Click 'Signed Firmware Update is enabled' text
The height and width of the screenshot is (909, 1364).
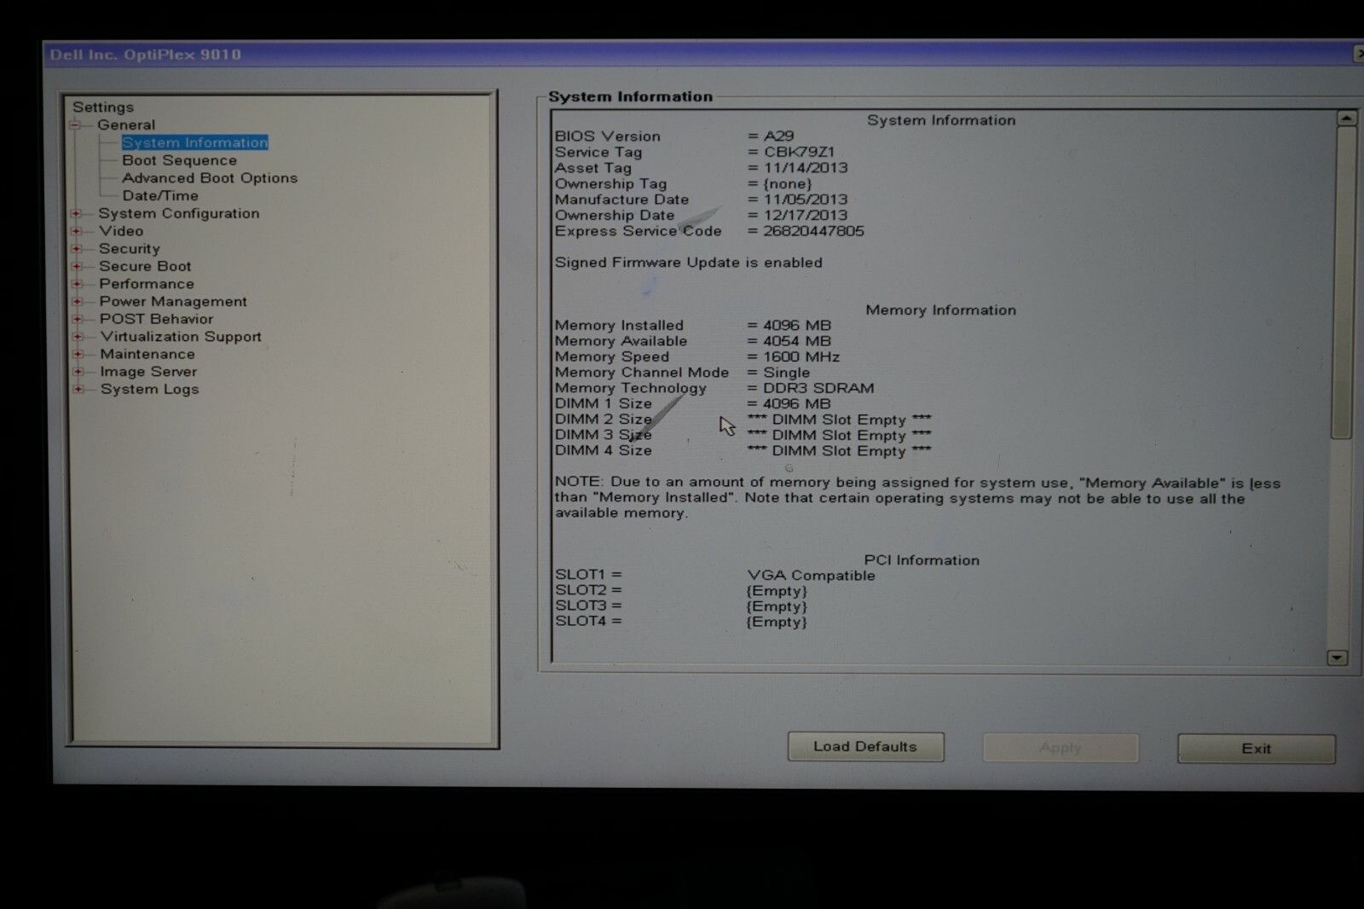[689, 263]
